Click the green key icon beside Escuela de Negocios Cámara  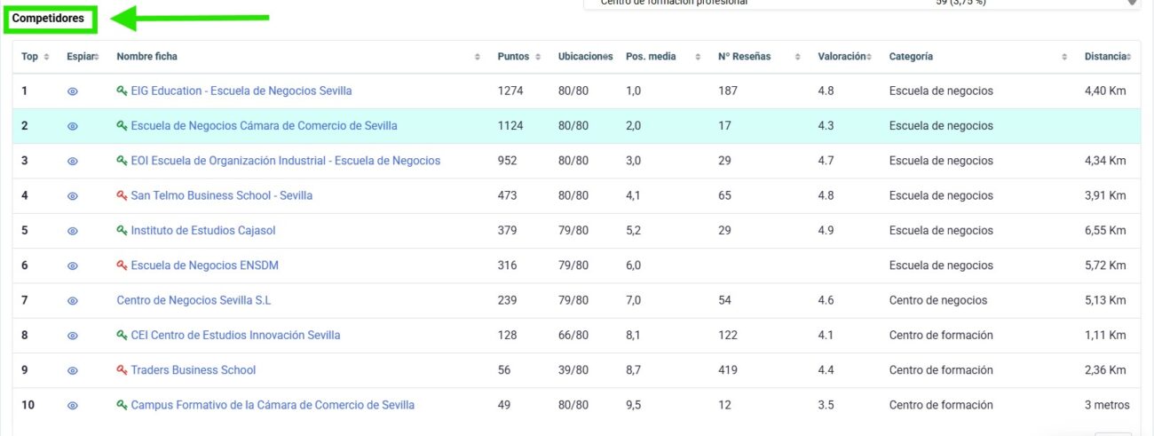point(122,125)
